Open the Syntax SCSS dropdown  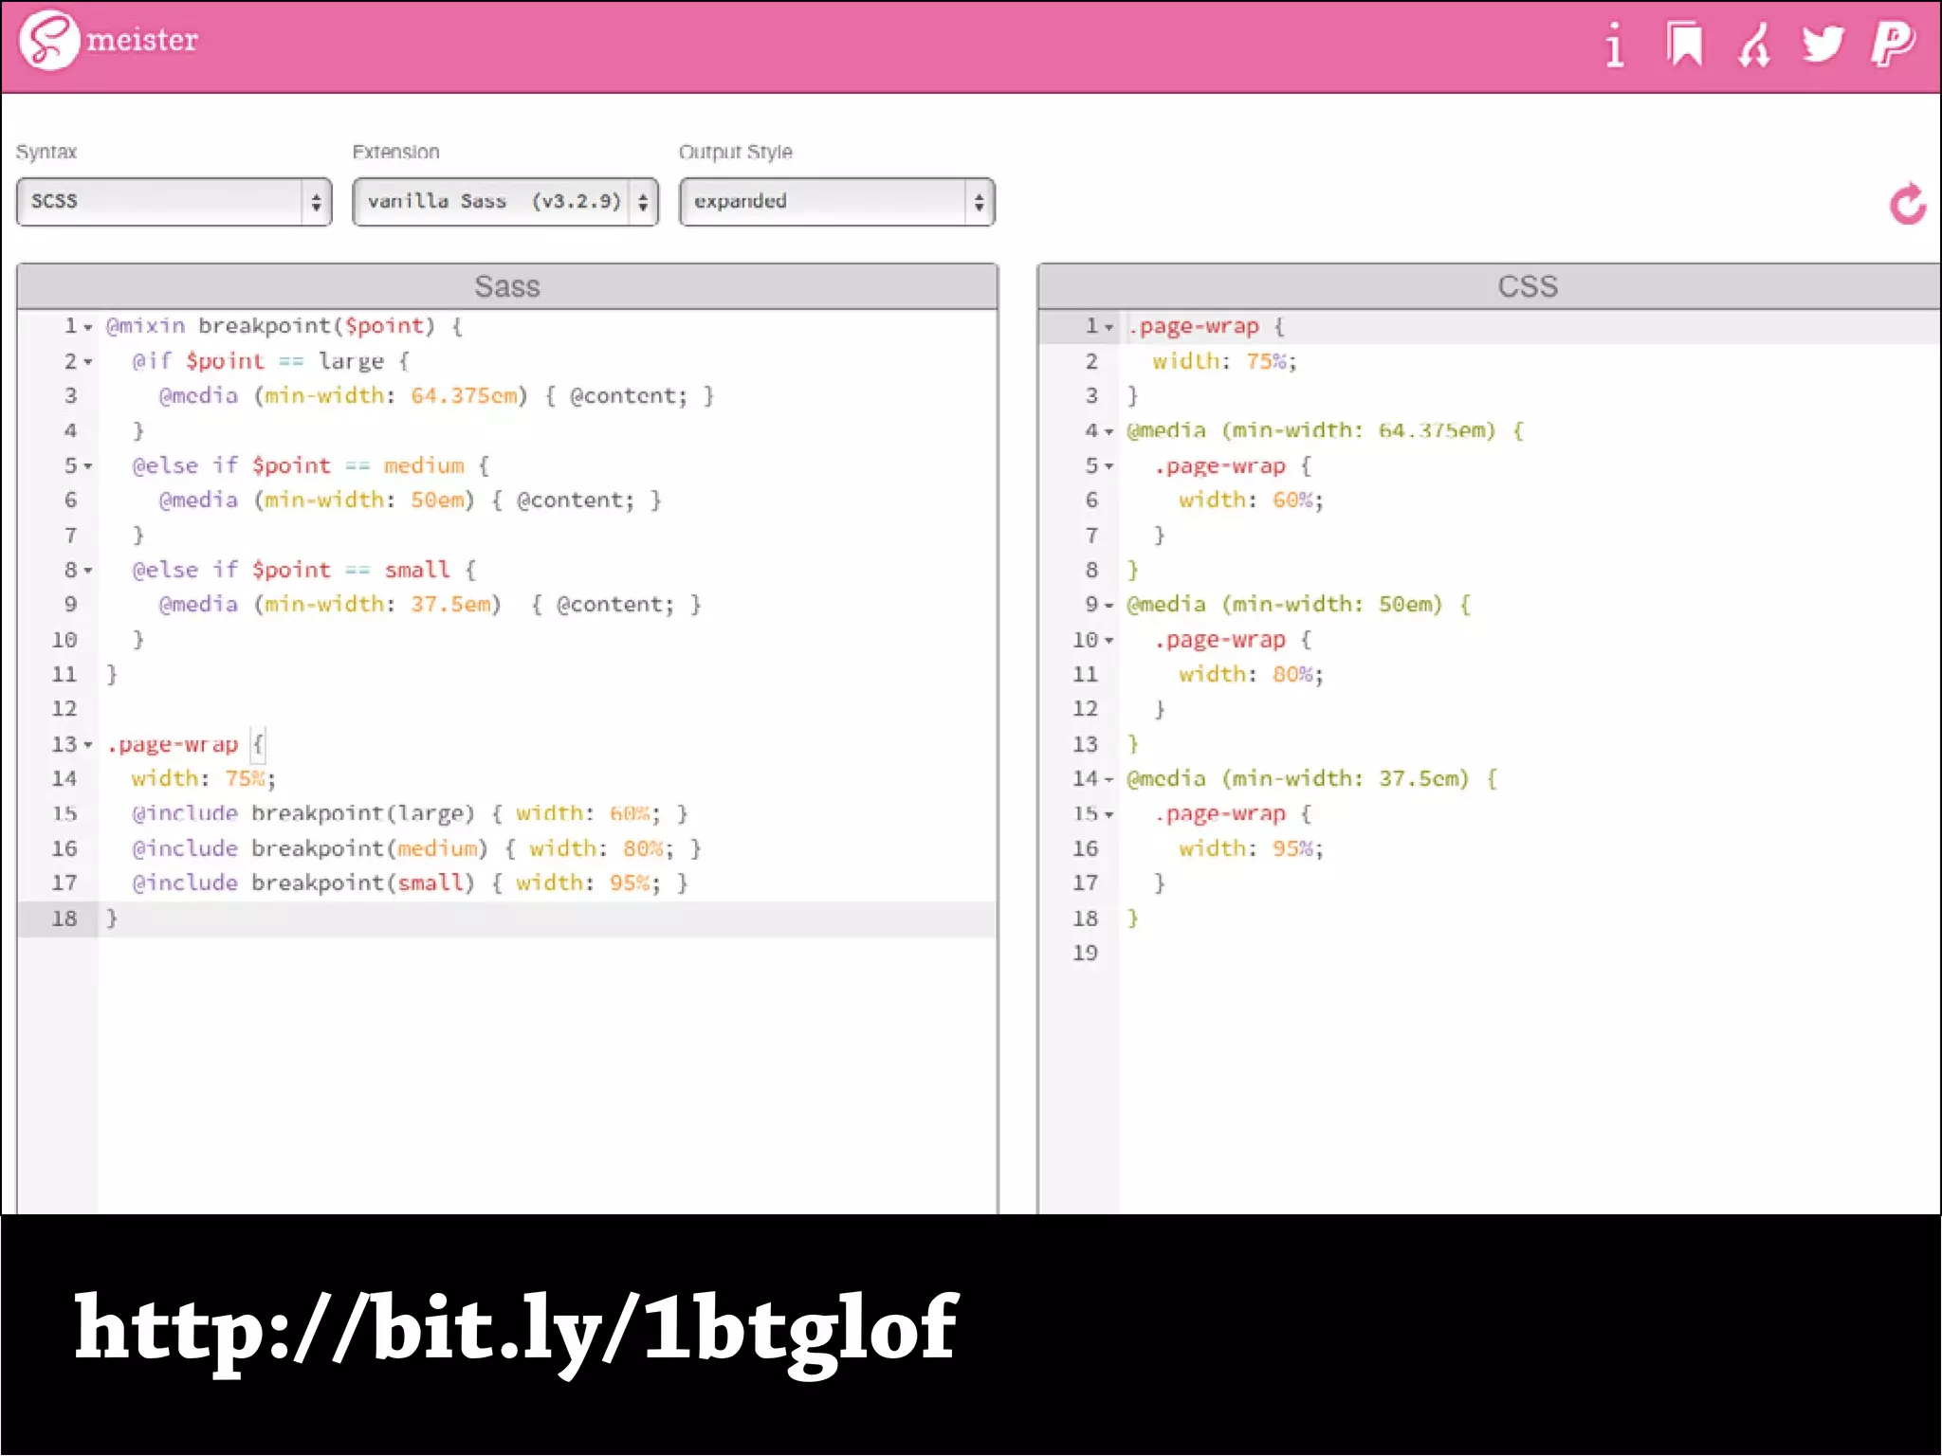pyautogui.click(x=174, y=202)
